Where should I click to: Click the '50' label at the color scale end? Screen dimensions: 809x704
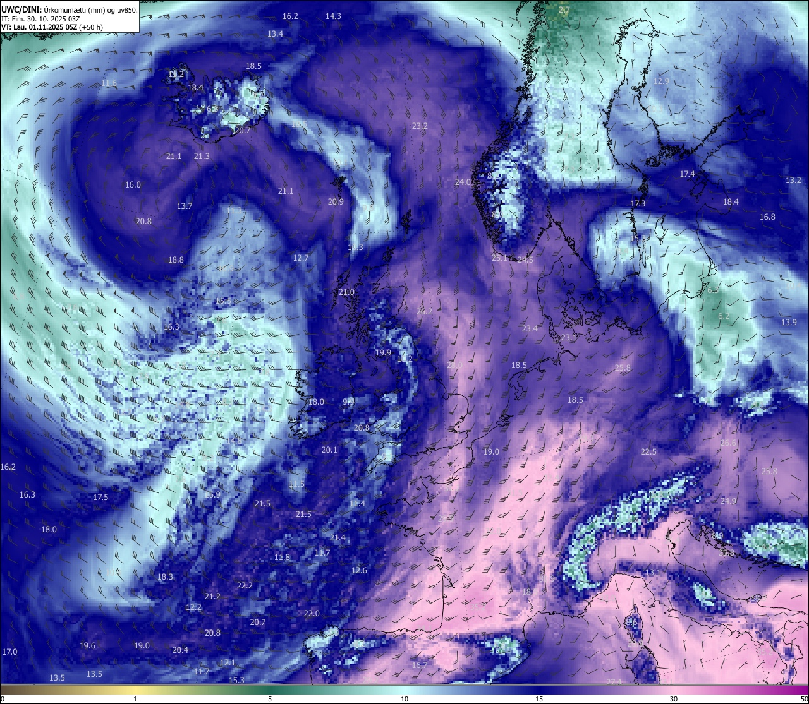[804, 699]
